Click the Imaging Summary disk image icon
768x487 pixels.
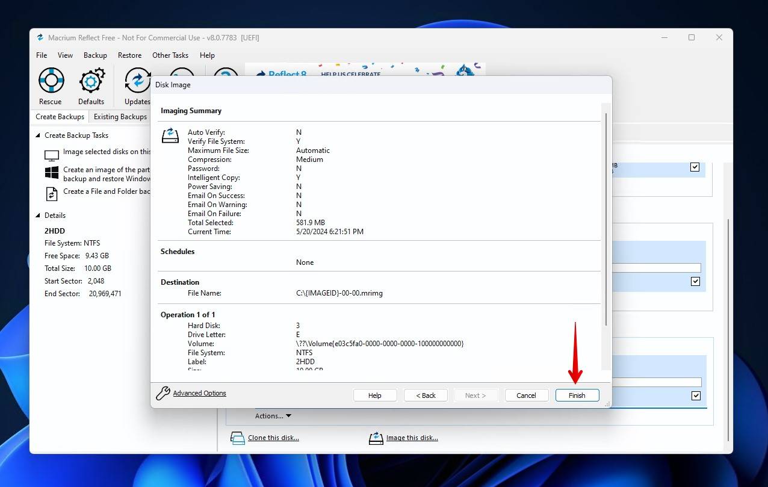170,135
